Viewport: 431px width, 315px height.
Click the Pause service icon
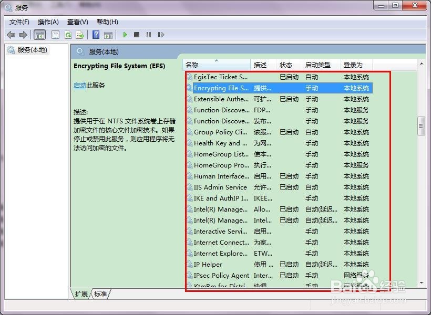[149, 35]
